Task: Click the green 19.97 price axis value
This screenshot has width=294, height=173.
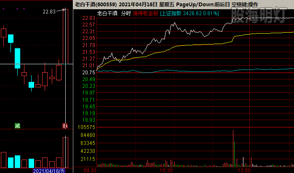Action: (x=89, y=93)
